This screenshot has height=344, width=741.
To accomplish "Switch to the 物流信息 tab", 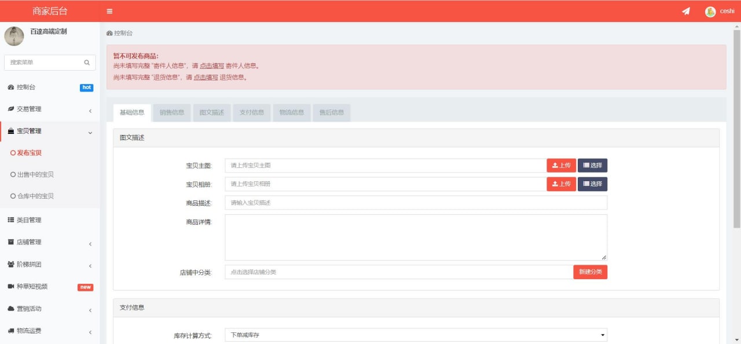I will [x=291, y=112].
